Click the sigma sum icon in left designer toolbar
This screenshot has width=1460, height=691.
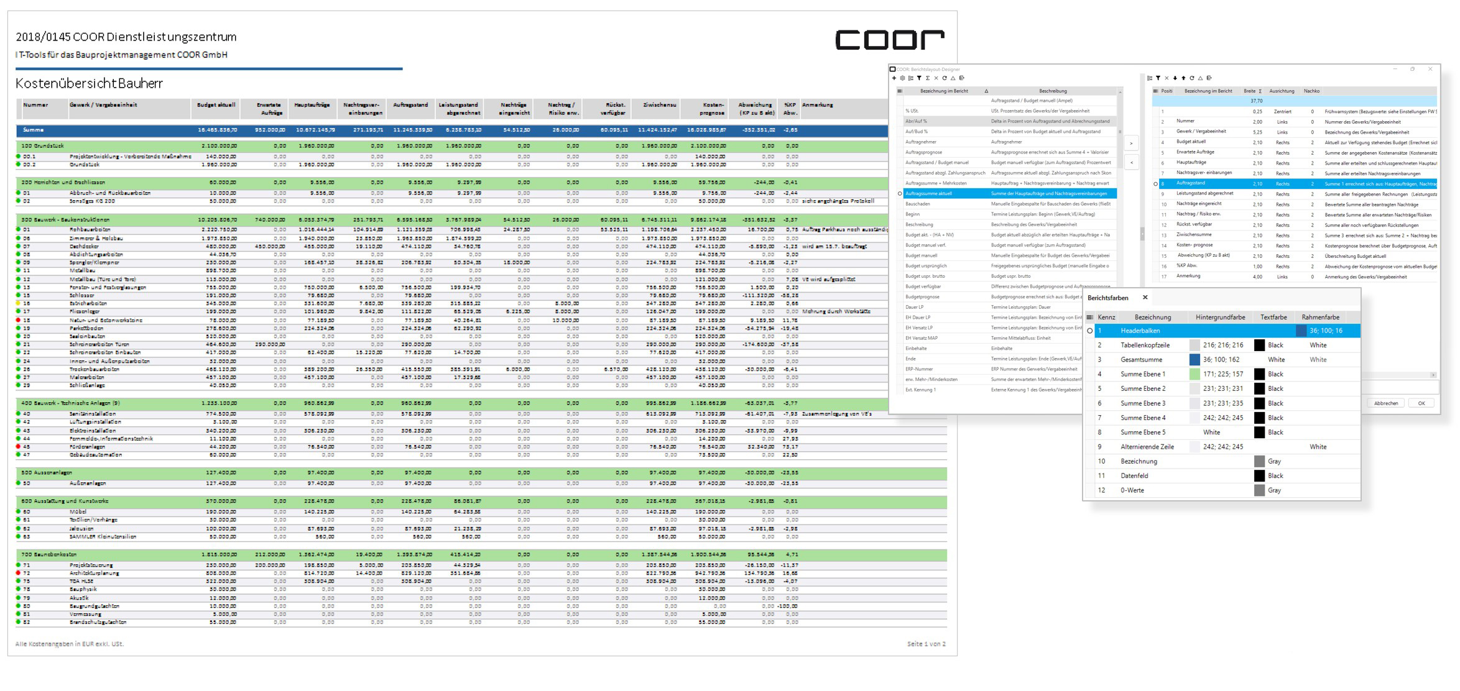[x=928, y=78]
